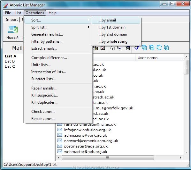Image resolution: width=191 pixels, height=170 pixels.
Task: Click the horizontal scrollbar right arrow
Action: [x=181, y=157]
